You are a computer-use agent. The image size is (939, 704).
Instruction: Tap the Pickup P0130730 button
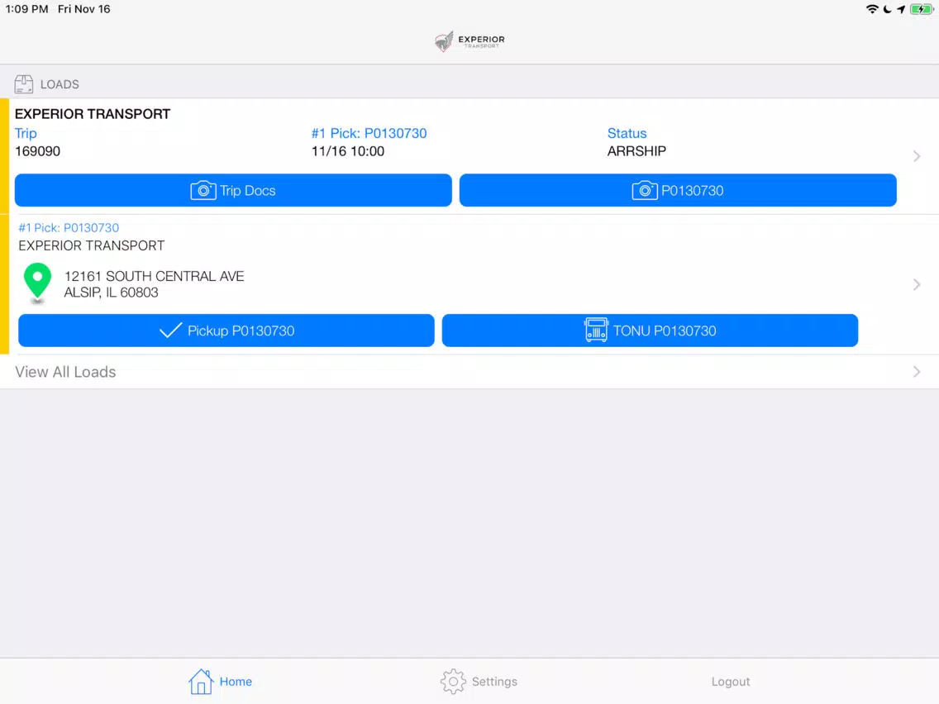[x=226, y=331]
